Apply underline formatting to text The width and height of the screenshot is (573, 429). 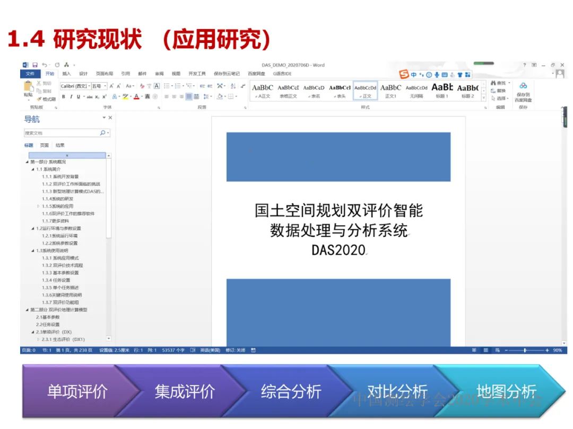(77, 96)
